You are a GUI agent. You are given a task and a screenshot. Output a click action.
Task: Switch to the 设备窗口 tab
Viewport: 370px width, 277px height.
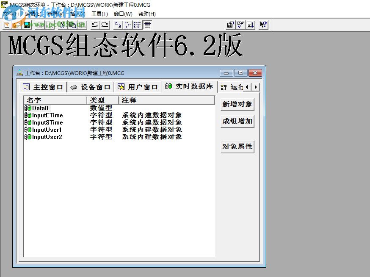coord(91,87)
